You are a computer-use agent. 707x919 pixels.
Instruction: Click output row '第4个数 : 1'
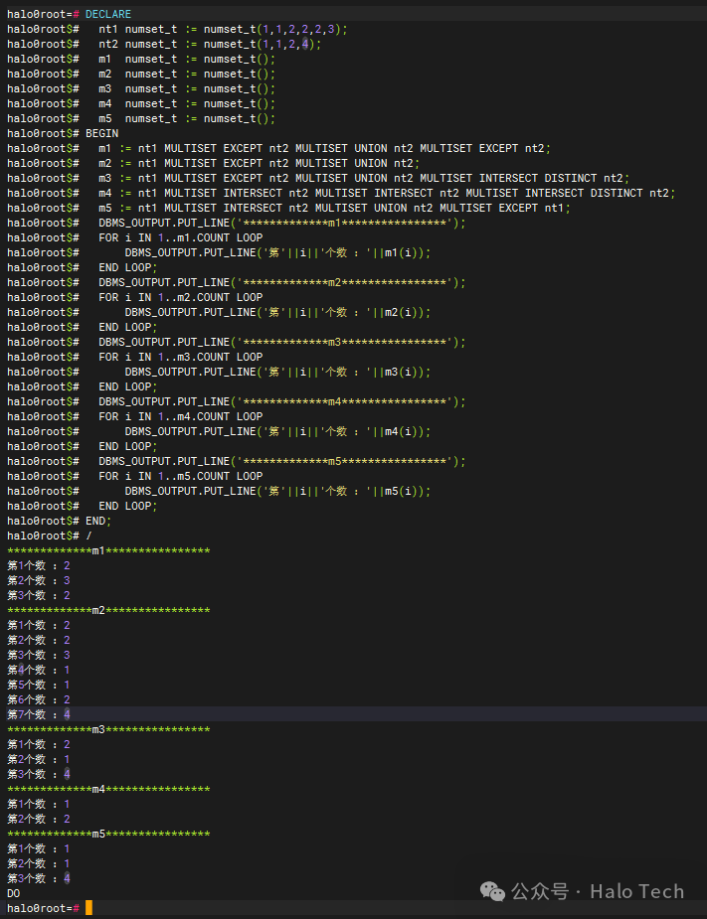coord(39,670)
